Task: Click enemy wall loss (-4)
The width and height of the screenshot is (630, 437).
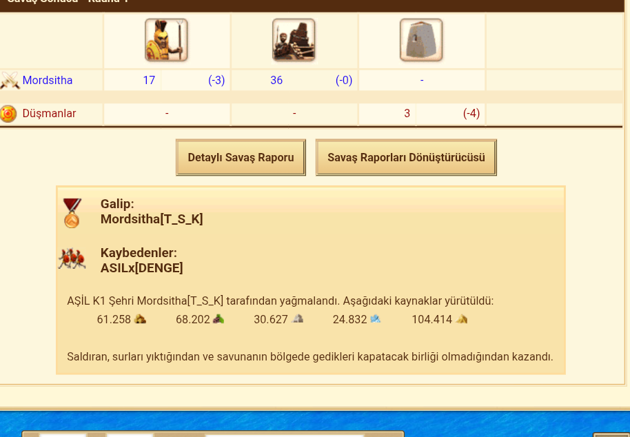Action: click(471, 114)
